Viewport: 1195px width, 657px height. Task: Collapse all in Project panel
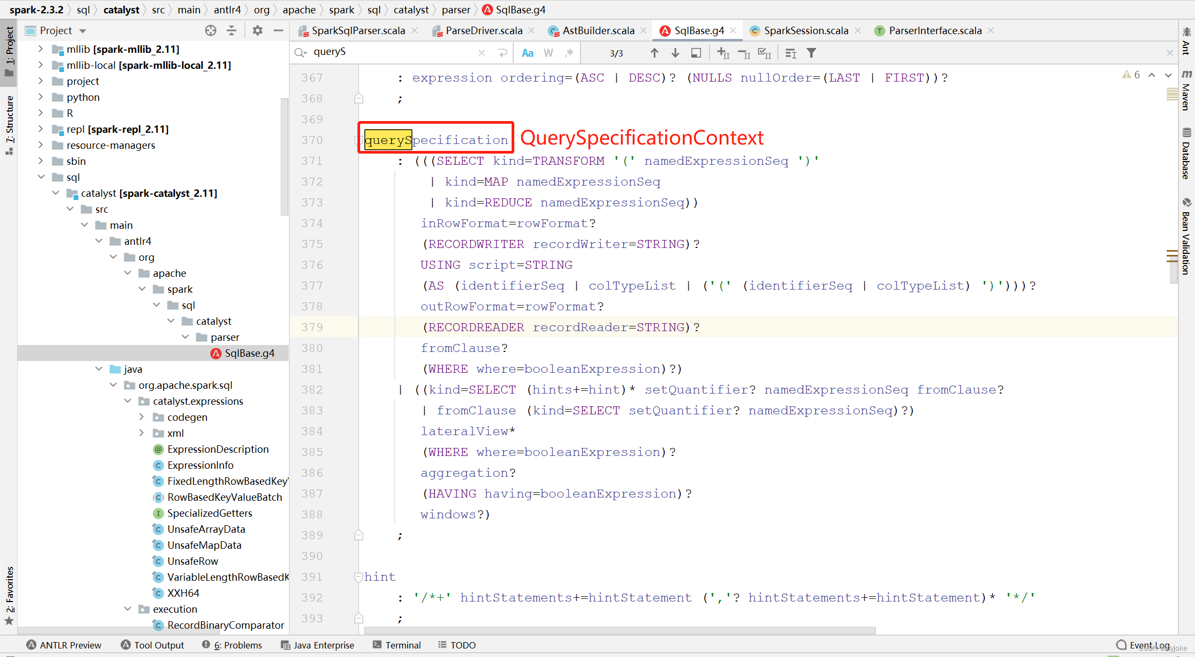(232, 30)
